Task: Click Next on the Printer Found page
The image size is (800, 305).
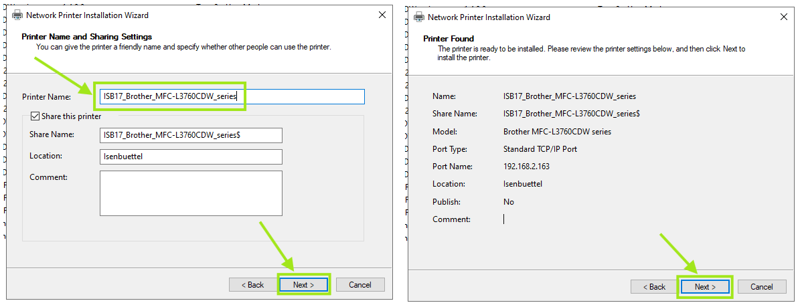Action: pos(705,287)
